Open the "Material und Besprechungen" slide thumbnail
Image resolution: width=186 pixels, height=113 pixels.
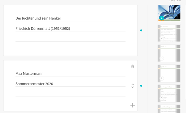pos(169,109)
